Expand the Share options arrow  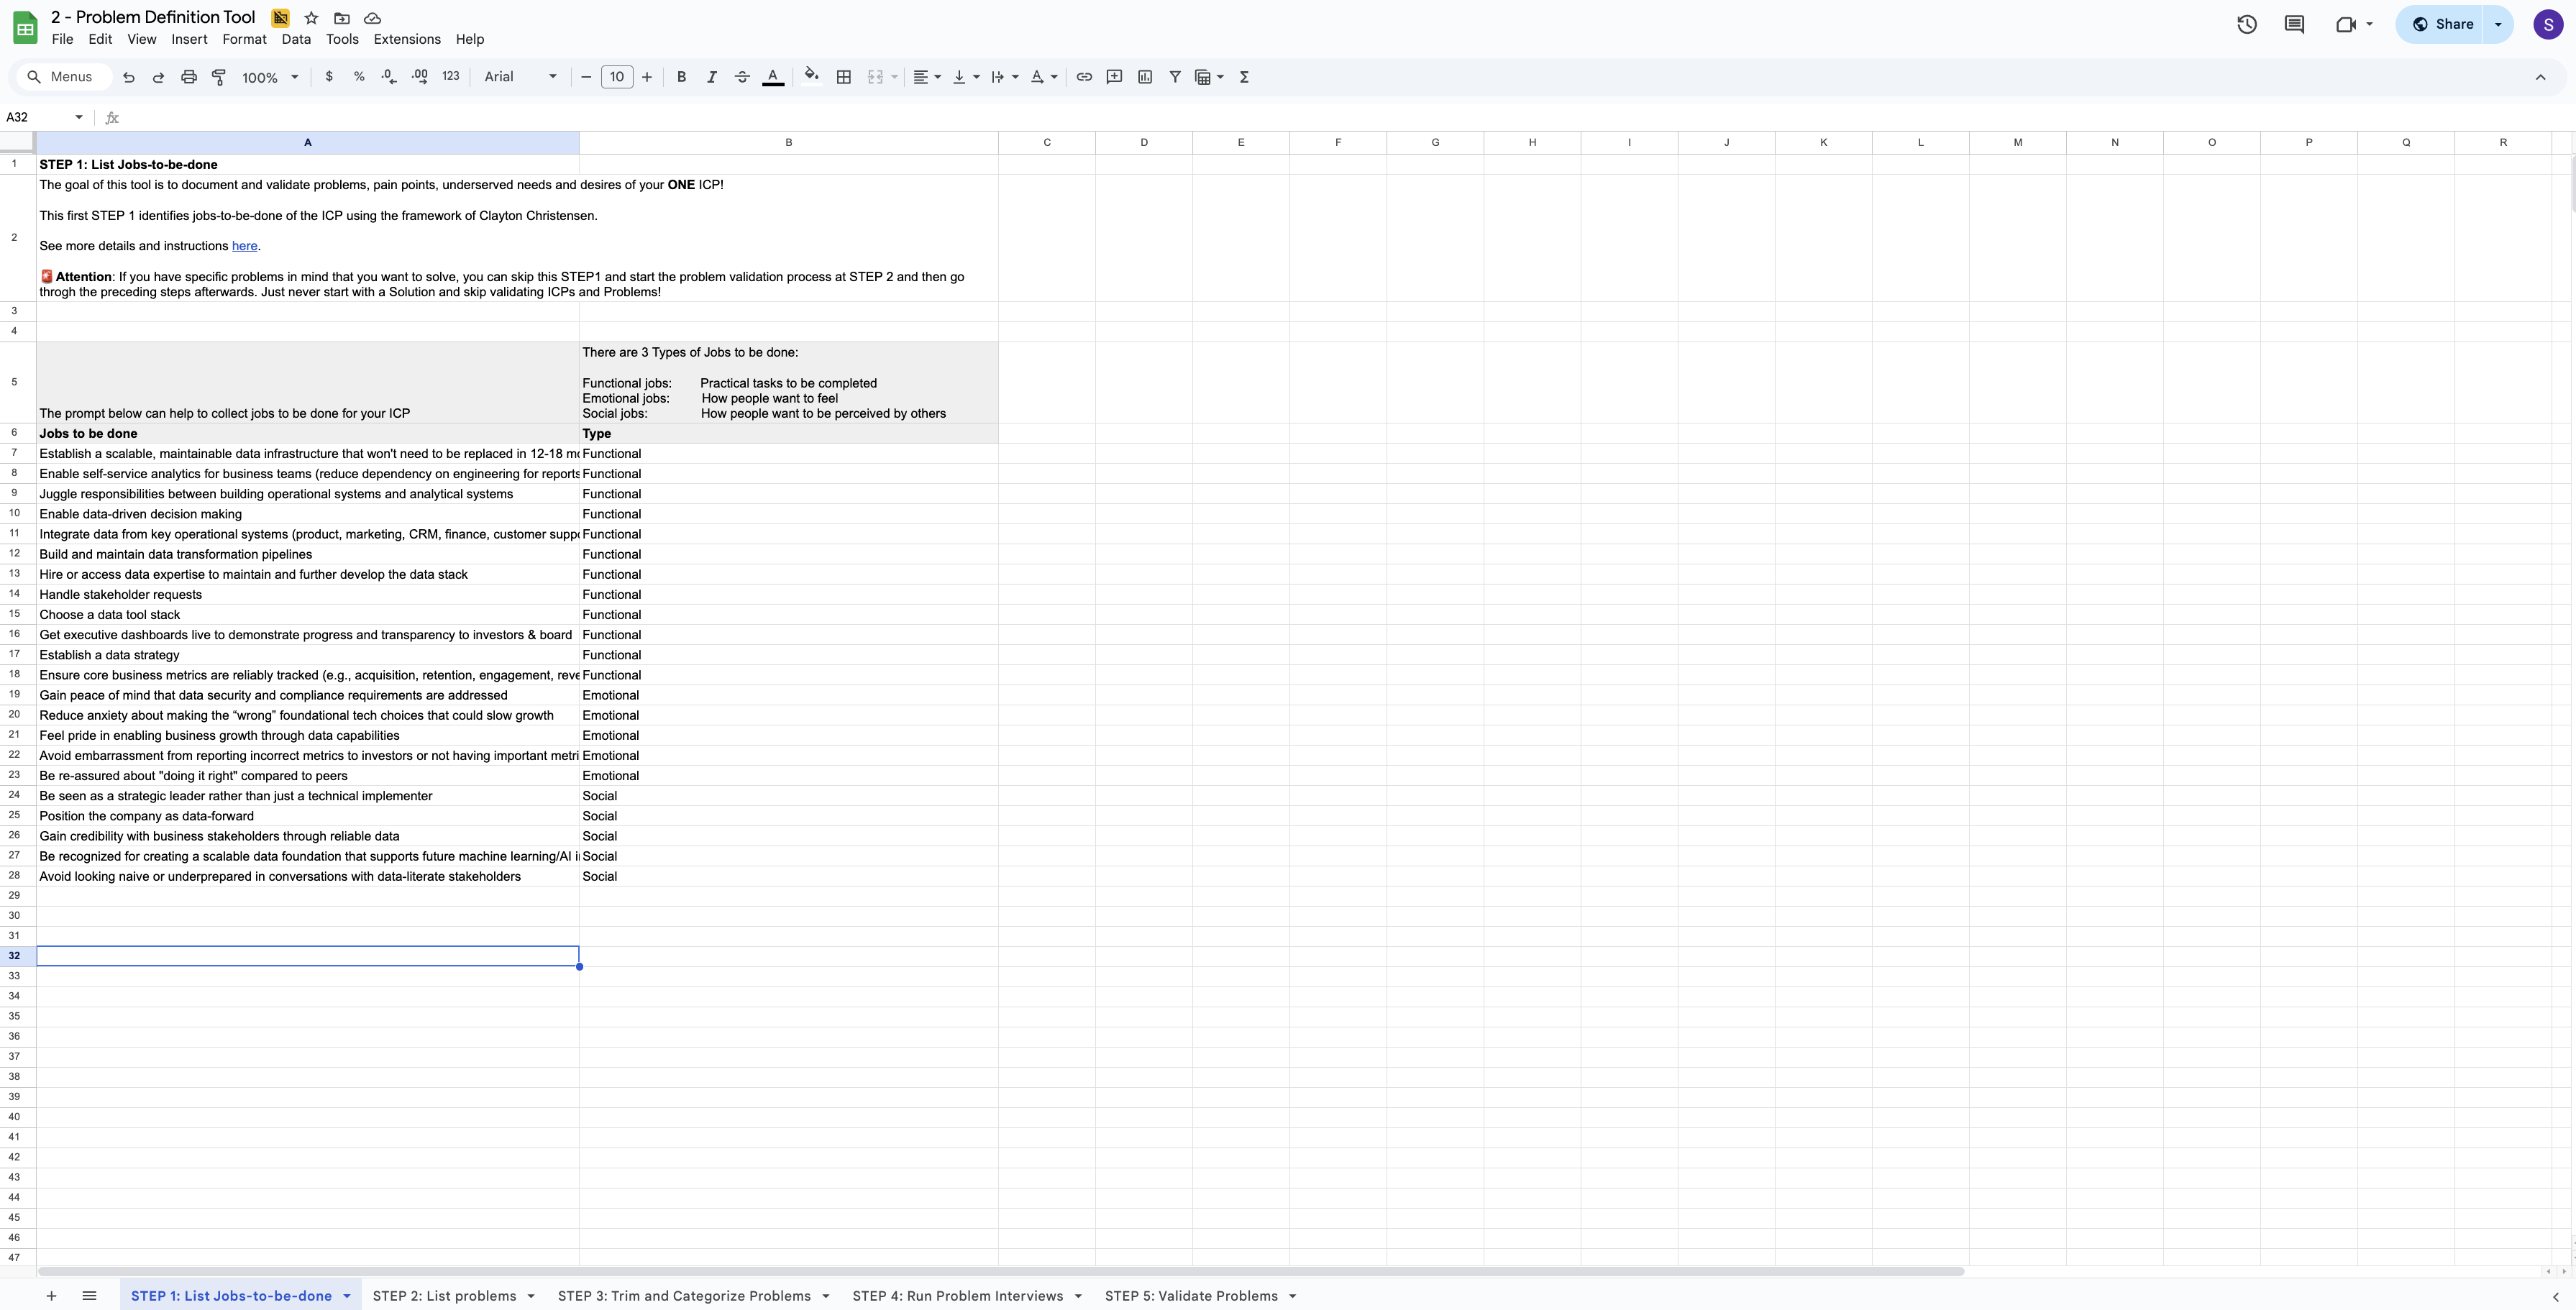tap(2498, 25)
